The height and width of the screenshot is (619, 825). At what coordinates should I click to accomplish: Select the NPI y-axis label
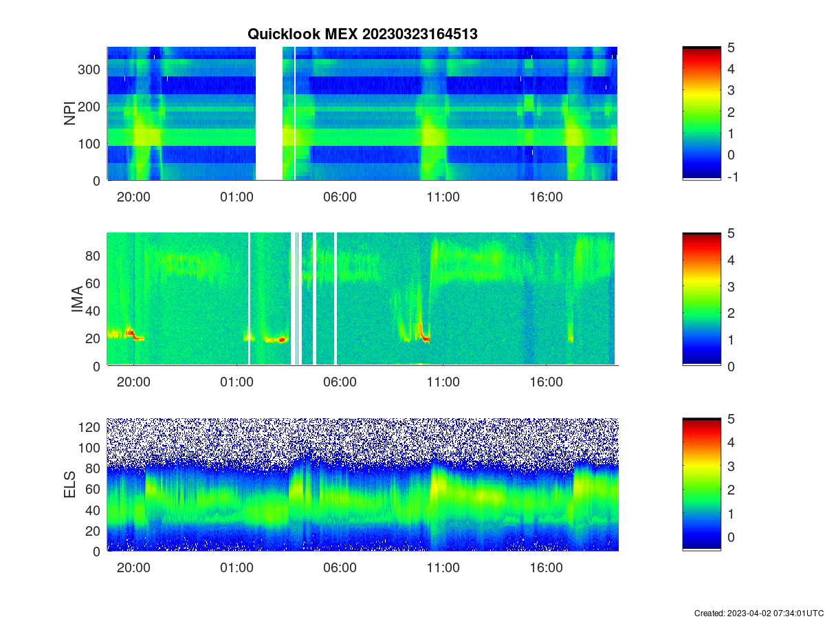pyautogui.click(x=70, y=113)
